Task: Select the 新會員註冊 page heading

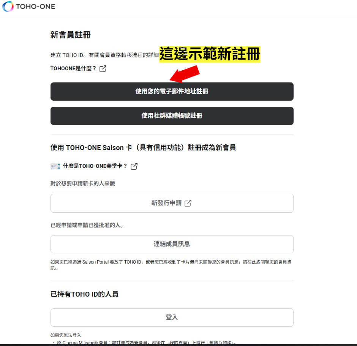Action: coord(70,35)
